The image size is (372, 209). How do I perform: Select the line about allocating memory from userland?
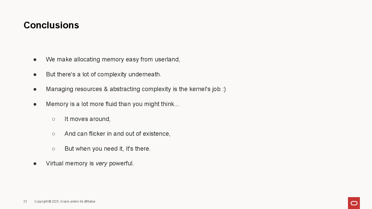[113, 59]
